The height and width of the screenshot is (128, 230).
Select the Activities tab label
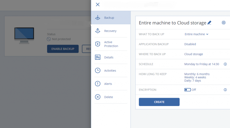[x=110, y=71]
